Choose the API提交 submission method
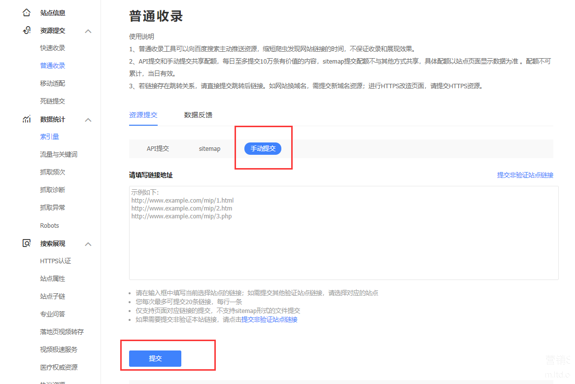The image size is (575, 384). pyautogui.click(x=158, y=148)
